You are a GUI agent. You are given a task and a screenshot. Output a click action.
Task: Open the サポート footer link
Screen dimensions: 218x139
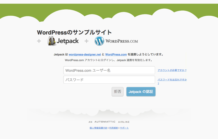pyautogui.click(x=124, y=128)
